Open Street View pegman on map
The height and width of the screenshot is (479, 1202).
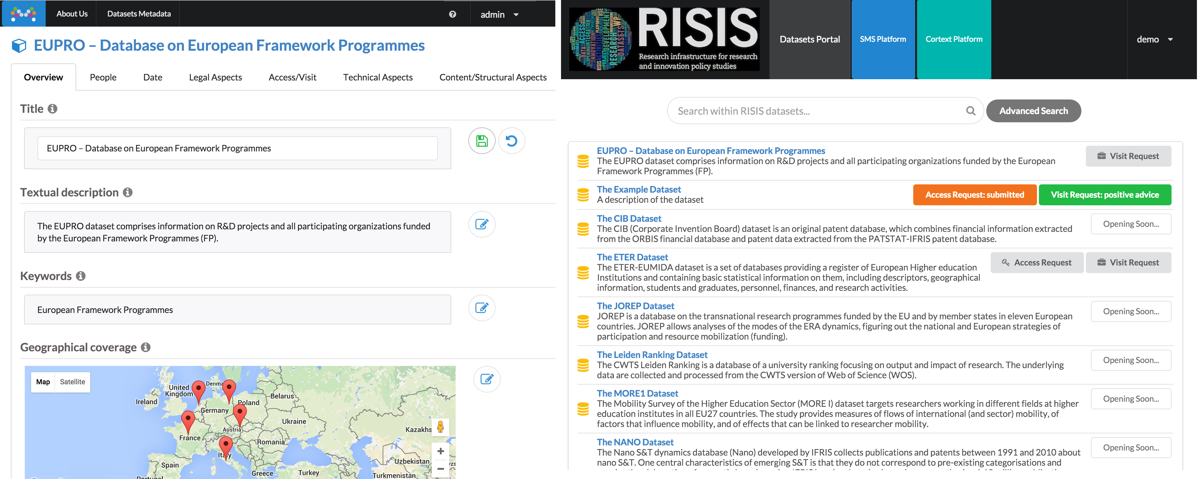coord(440,427)
